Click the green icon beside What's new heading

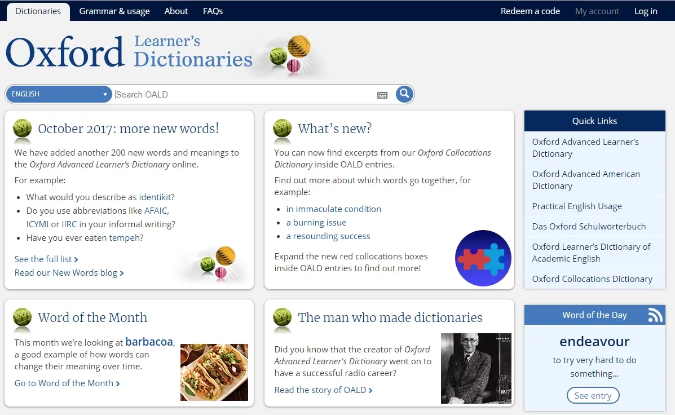tap(282, 129)
